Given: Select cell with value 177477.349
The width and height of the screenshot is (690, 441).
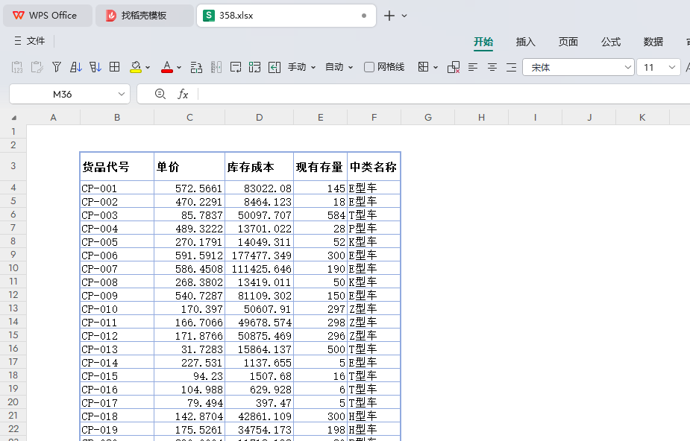Looking at the screenshot, I should [259, 256].
